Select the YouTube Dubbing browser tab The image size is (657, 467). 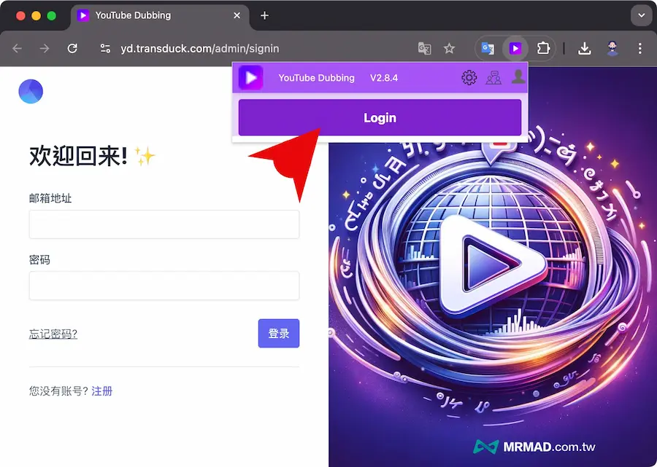(x=153, y=15)
